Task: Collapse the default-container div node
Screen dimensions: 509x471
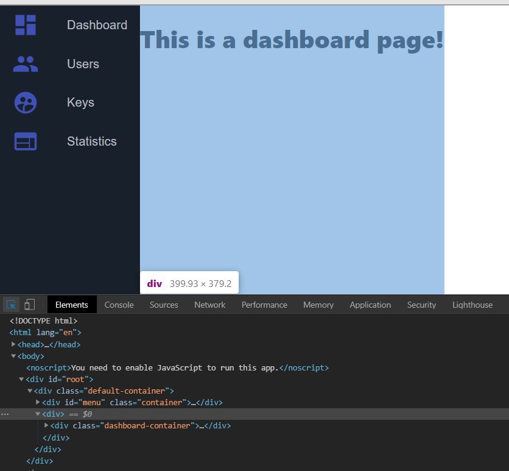Action: (30, 391)
